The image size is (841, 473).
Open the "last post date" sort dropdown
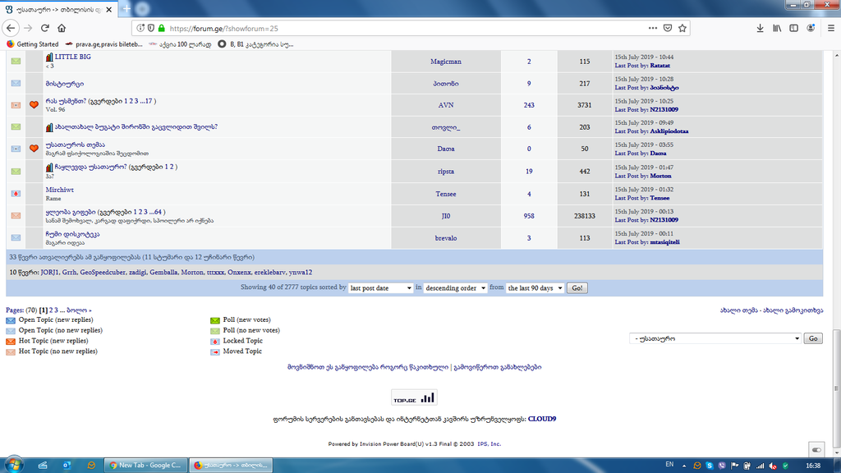381,287
